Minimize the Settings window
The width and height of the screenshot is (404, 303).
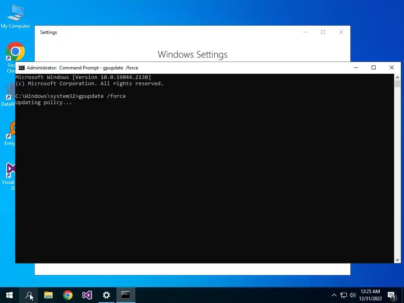point(305,32)
